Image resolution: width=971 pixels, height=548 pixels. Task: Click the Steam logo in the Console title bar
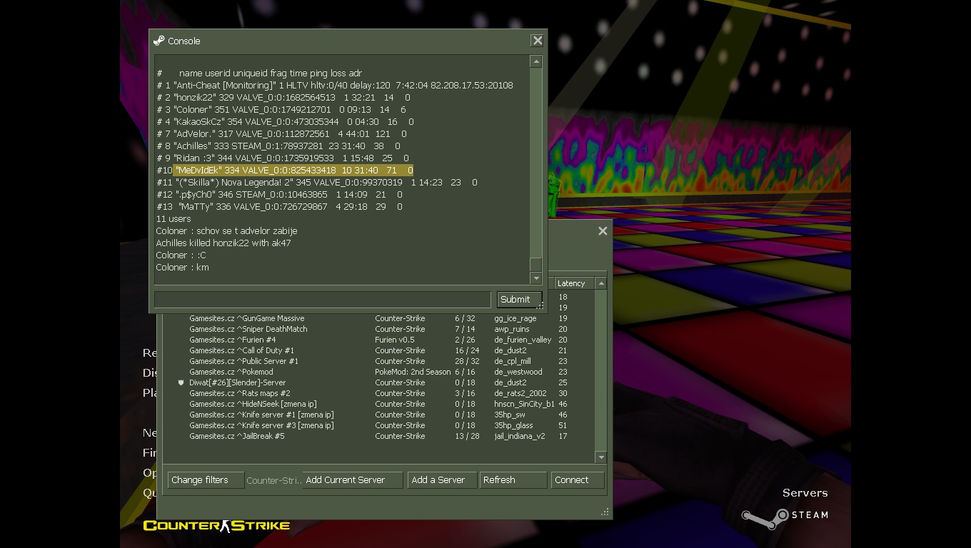[159, 41]
